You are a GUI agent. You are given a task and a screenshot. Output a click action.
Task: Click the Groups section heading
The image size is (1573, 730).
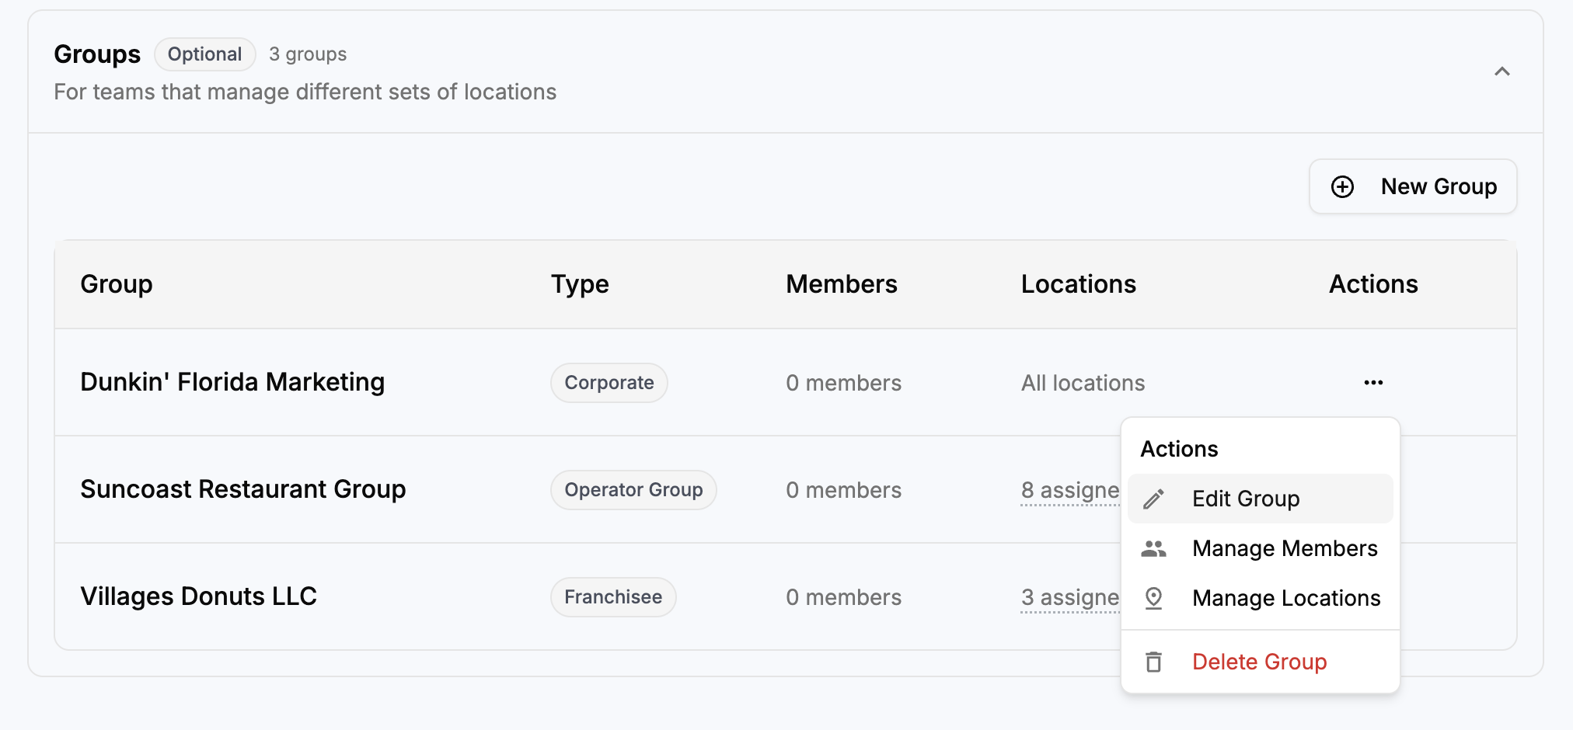click(x=97, y=54)
